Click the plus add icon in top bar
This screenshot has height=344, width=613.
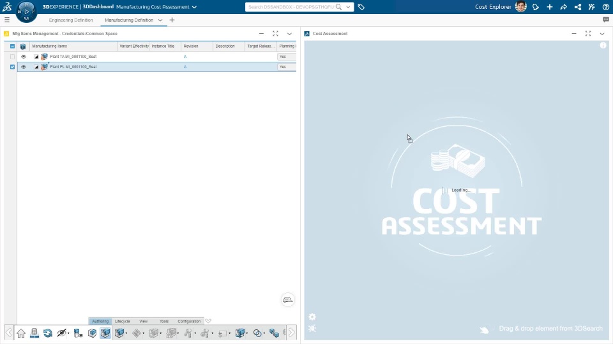(550, 7)
